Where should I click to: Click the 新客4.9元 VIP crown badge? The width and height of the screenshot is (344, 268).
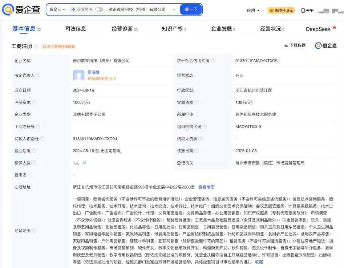tap(281, 11)
